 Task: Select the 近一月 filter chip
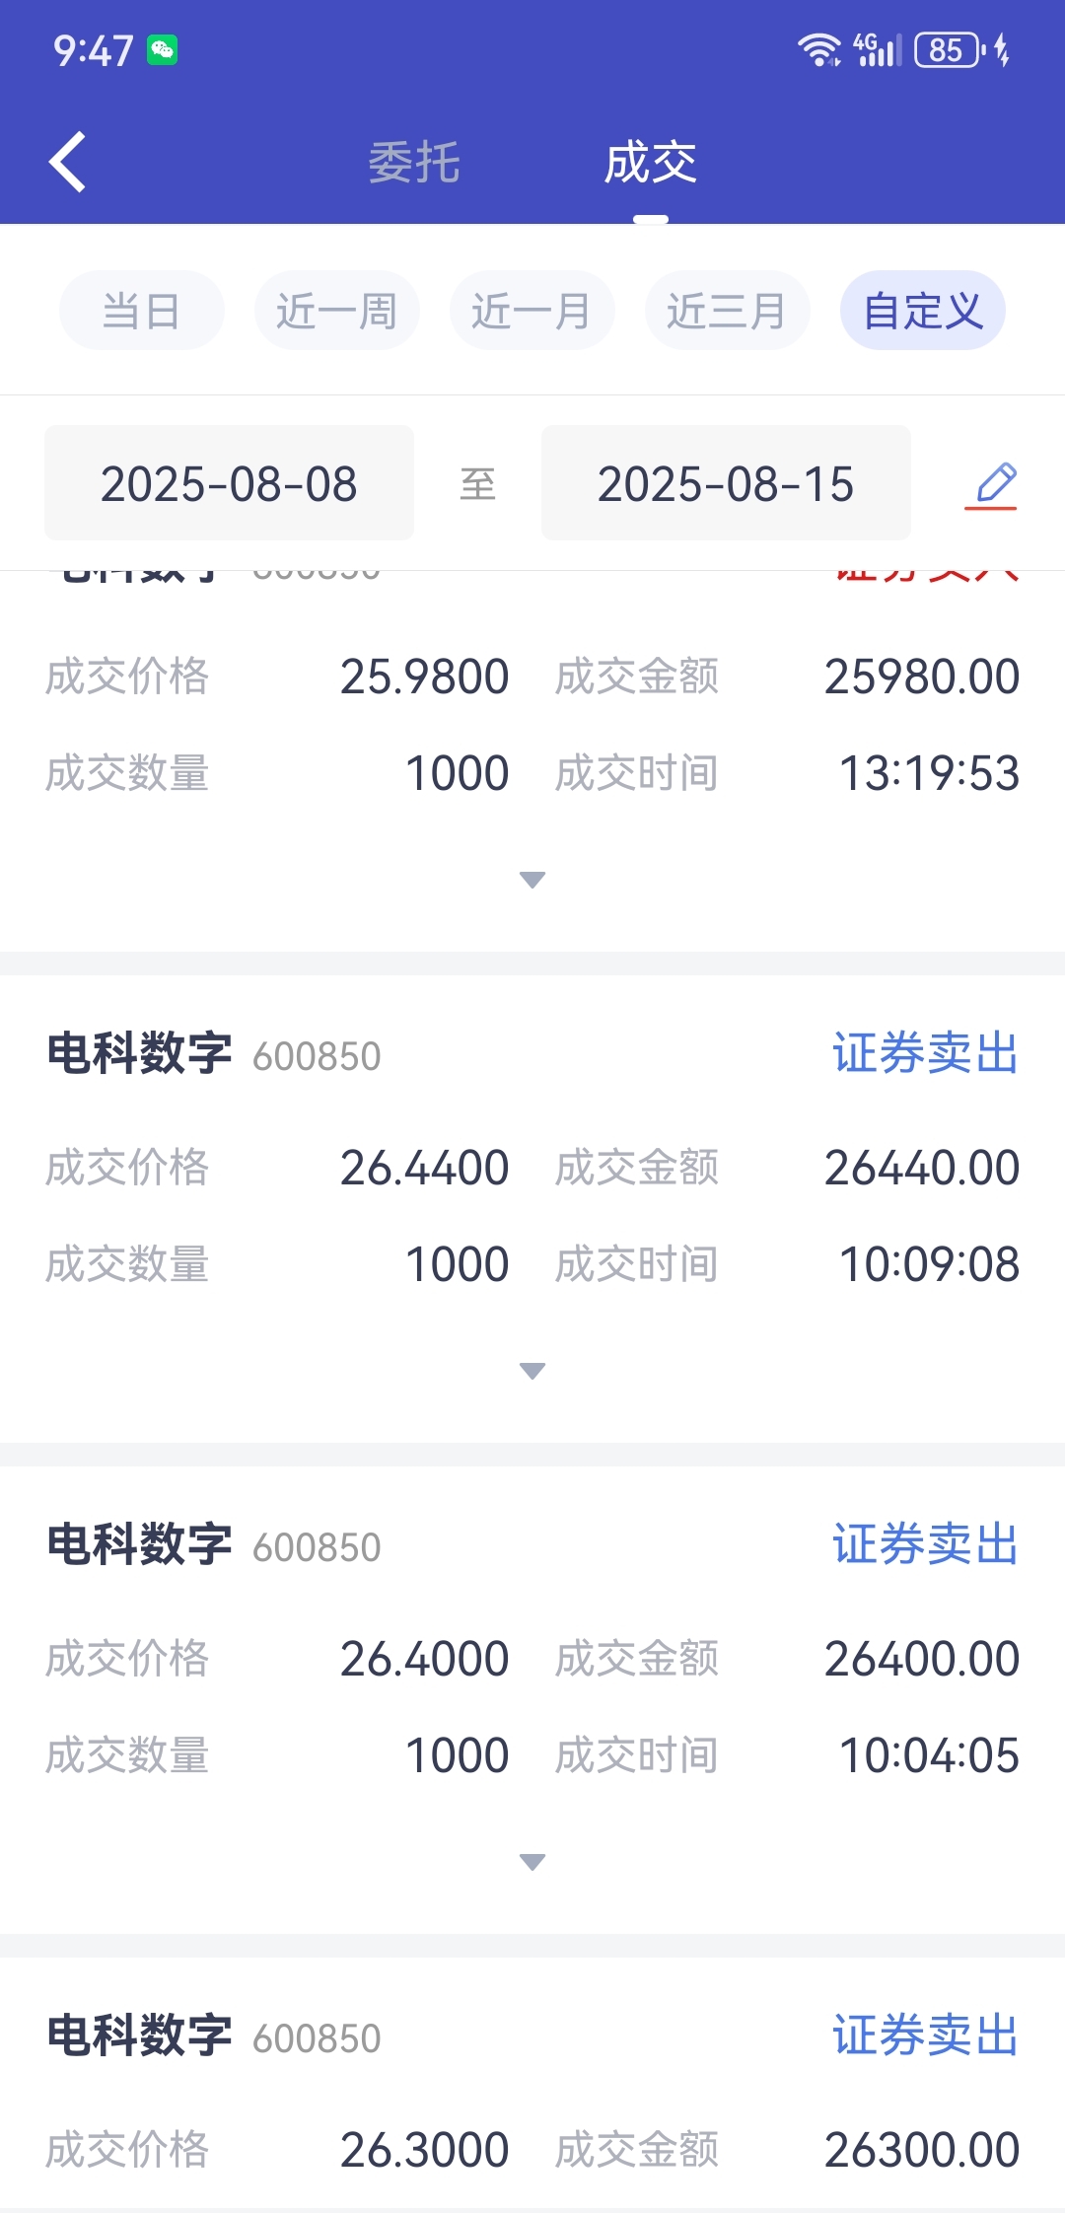point(532,311)
